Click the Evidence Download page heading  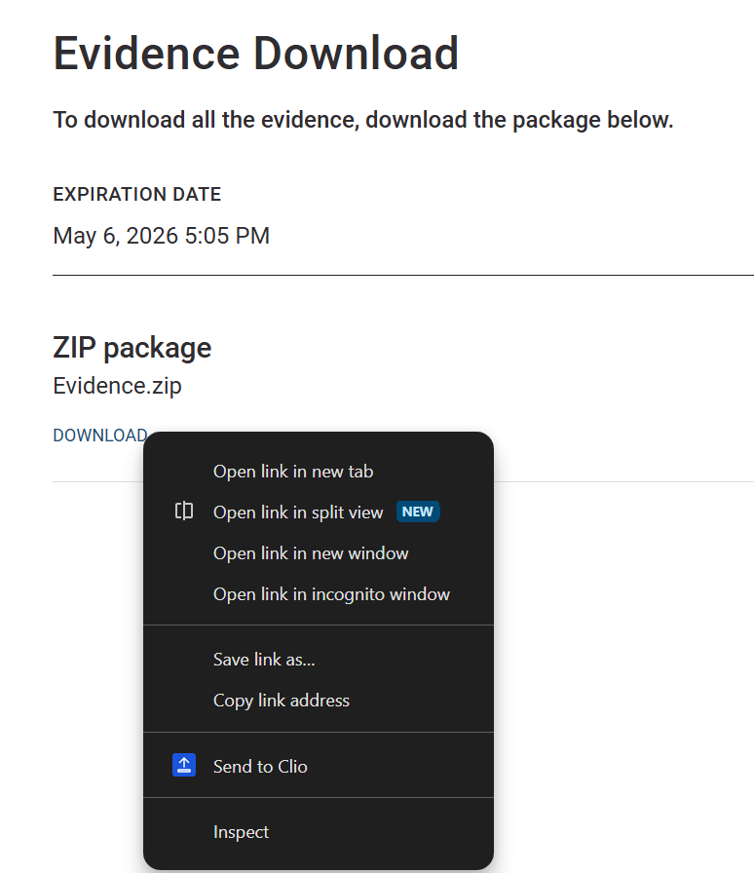pos(255,53)
